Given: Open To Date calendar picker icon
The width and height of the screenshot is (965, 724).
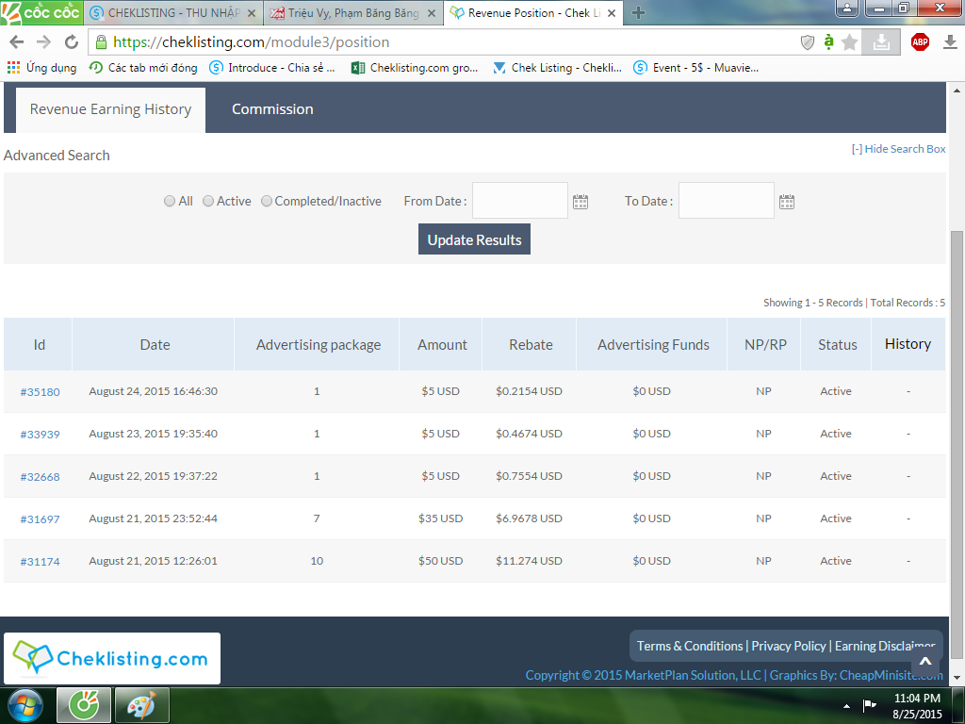Looking at the screenshot, I should (787, 201).
